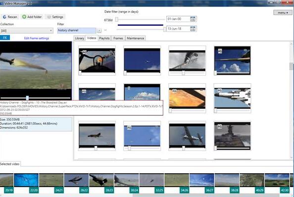Click the slider under the propeller plane thumbnail

(187, 148)
